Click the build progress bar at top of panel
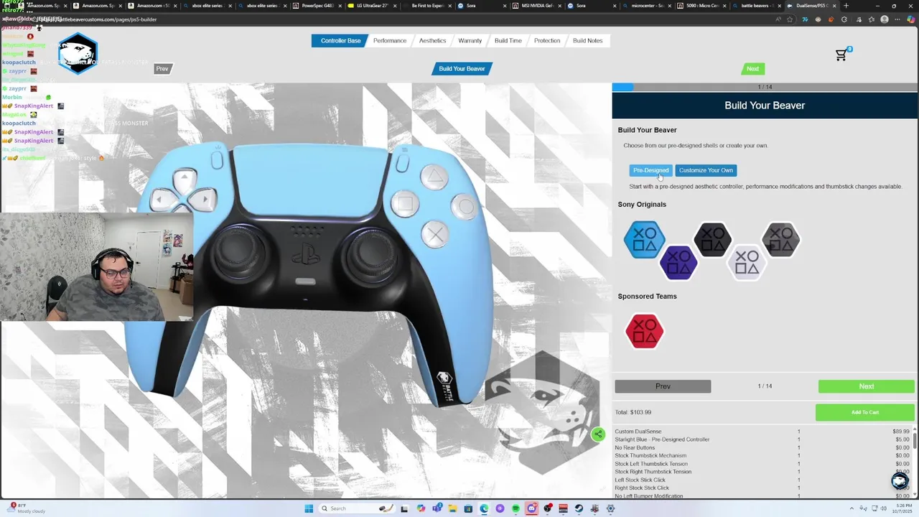The width and height of the screenshot is (919, 517). pyautogui.click(x=765, y=87)
